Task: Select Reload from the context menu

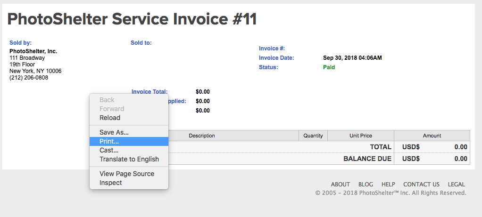Action: 129,118
